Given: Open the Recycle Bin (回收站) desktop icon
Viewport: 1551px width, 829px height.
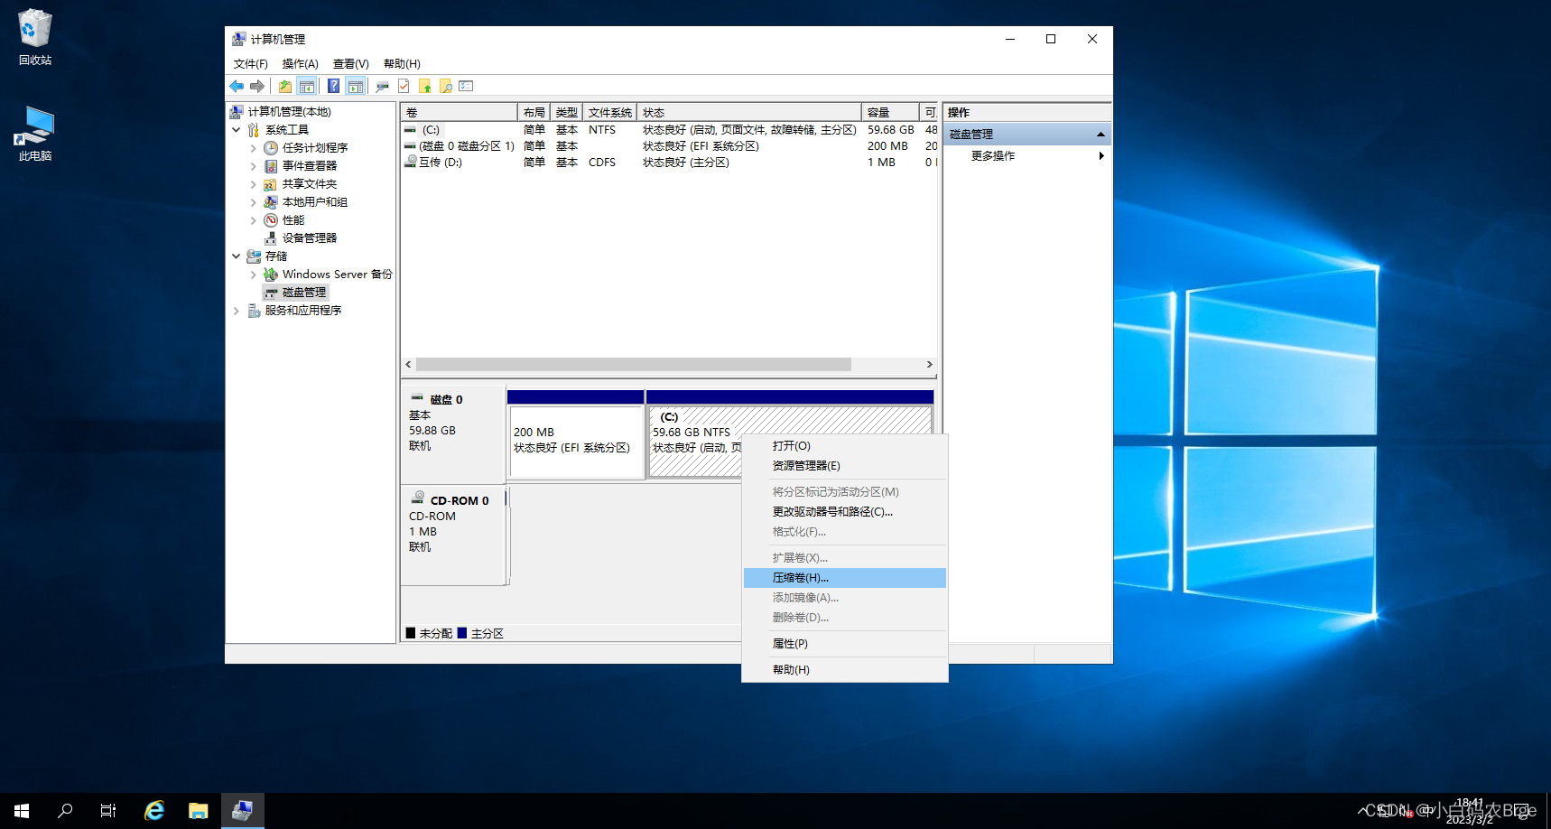Looking at the screenshot, I should click(x=35, y=37).
